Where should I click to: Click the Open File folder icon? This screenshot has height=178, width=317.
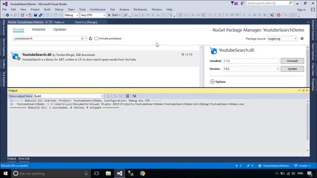point(30,15)
